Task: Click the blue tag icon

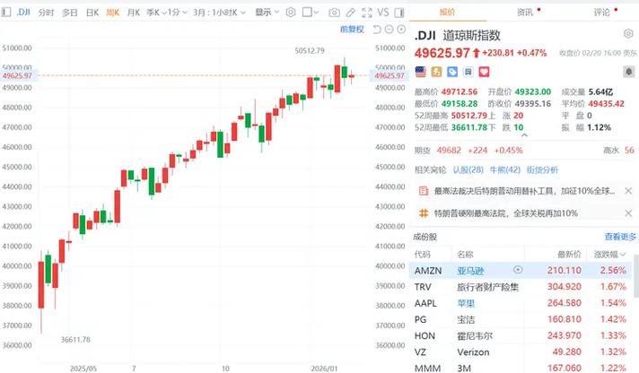Action: pos(452,72)
